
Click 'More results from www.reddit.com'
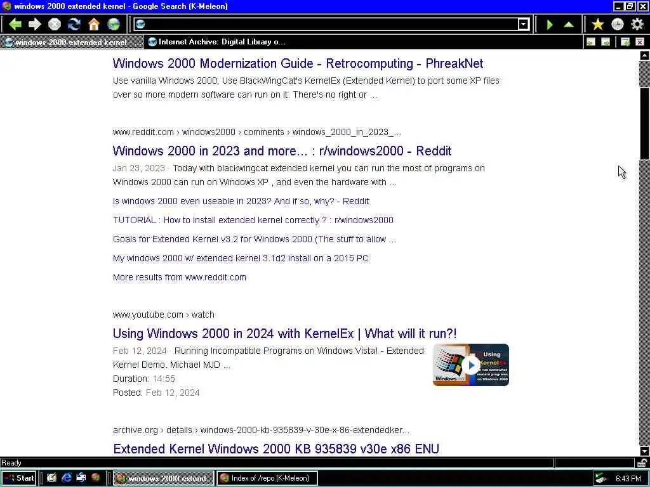179,278
